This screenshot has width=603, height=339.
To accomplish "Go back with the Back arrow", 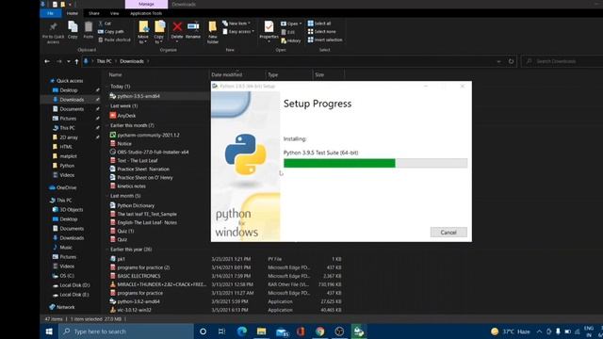I will click(x=47, y=61).
